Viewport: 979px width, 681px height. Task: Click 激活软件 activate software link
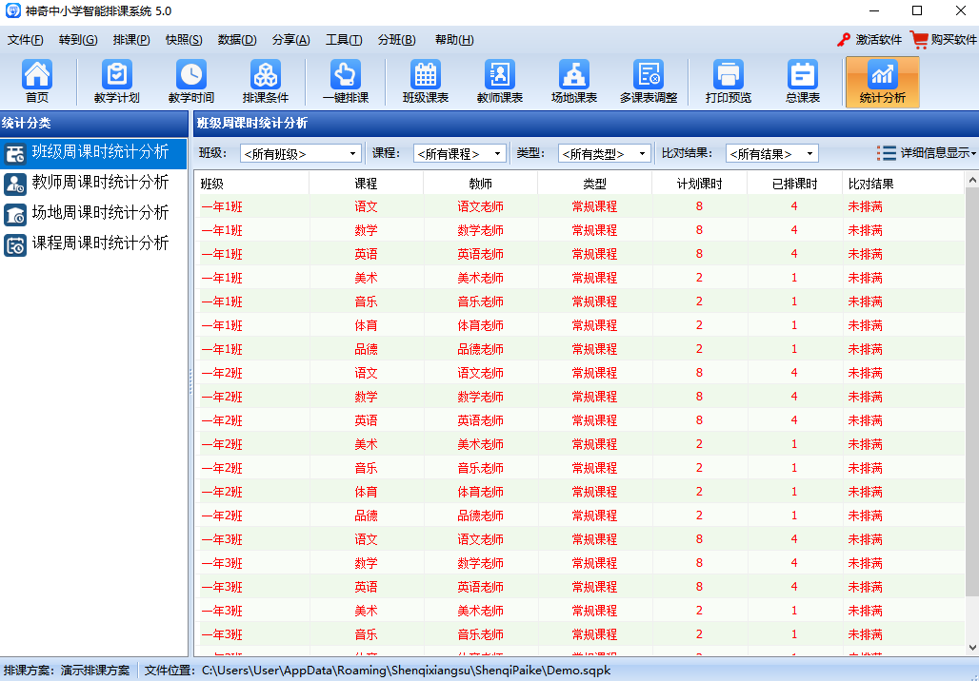(x=869, y=40)
